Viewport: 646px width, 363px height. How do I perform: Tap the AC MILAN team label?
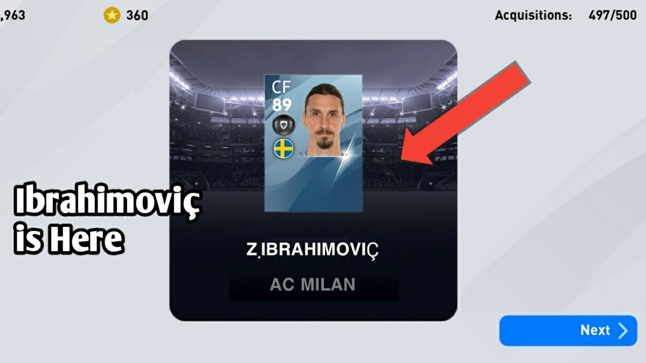point(313,285)
